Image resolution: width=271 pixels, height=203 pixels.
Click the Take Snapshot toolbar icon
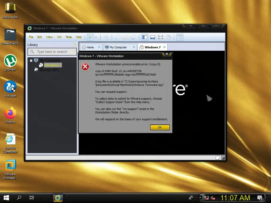pos(118,37)
